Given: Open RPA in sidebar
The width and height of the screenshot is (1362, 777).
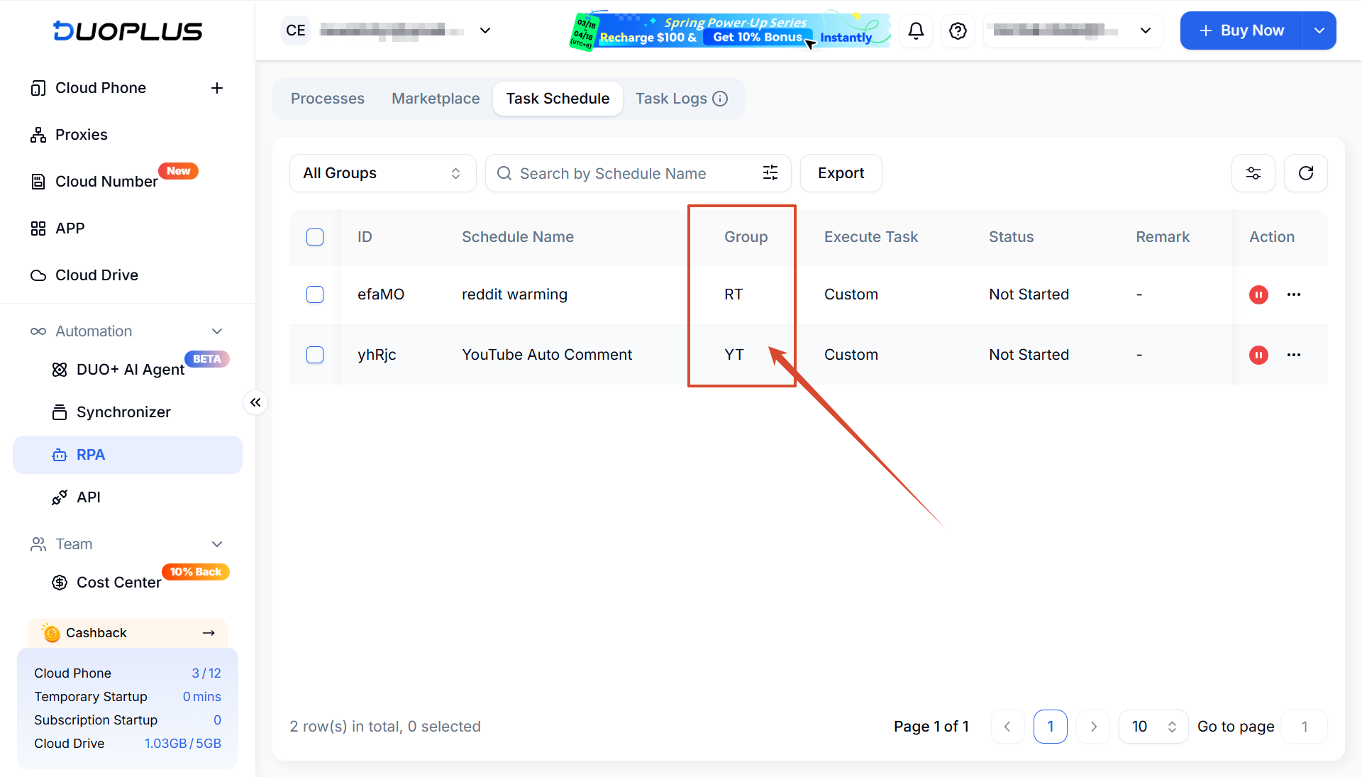Looking at the screenshot, I should pos(128,455).
